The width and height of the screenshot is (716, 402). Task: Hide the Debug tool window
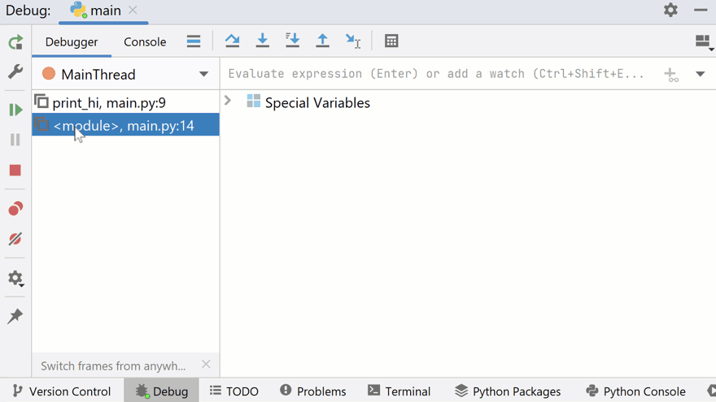[701, 10]
